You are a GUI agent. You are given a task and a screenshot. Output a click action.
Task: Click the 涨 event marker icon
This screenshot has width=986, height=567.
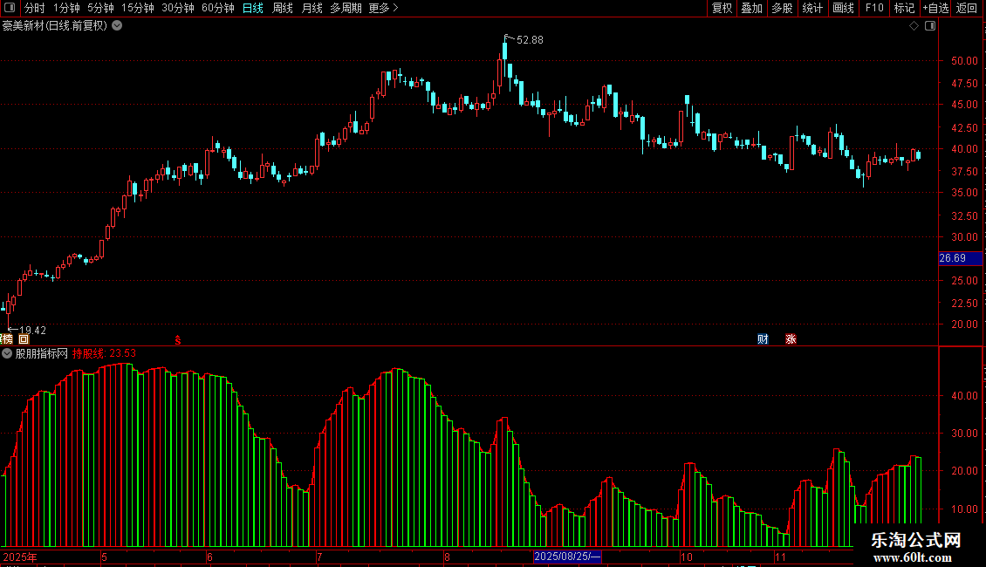791,338
